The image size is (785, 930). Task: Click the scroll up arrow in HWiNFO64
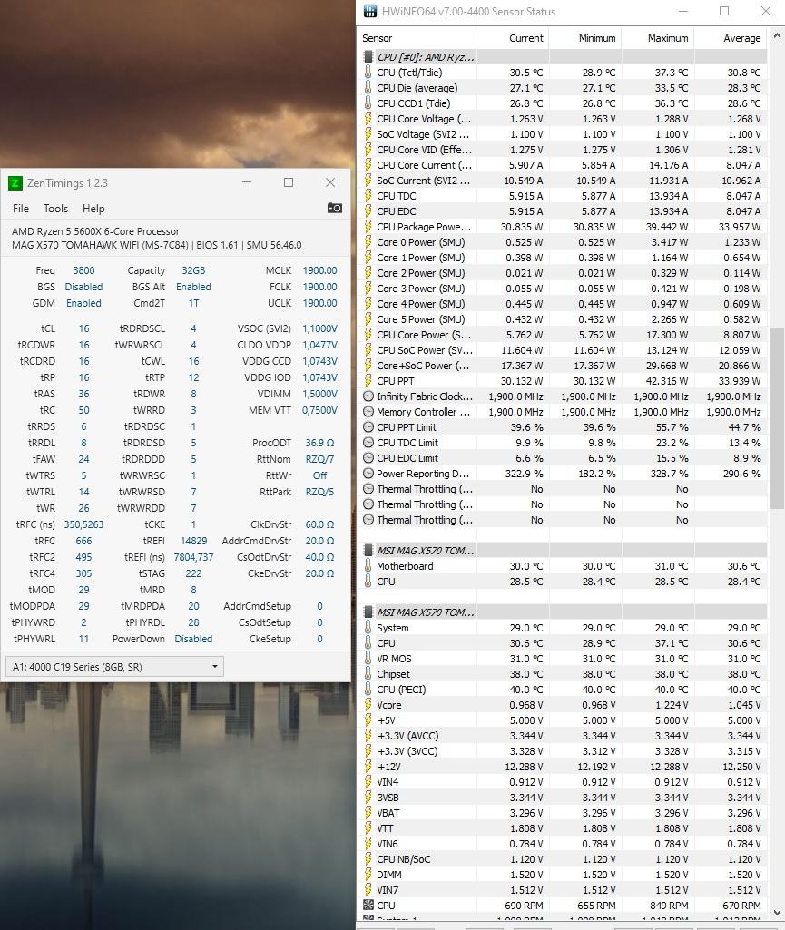click(777, 36)
